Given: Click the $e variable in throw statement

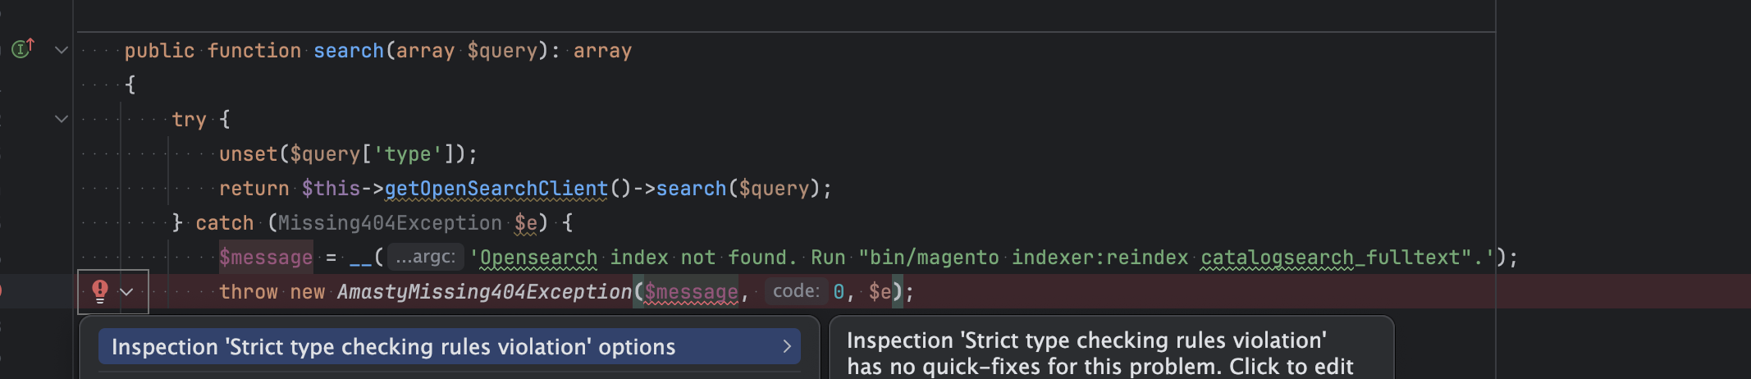Looking at the screenshot, I should point(880,291).
